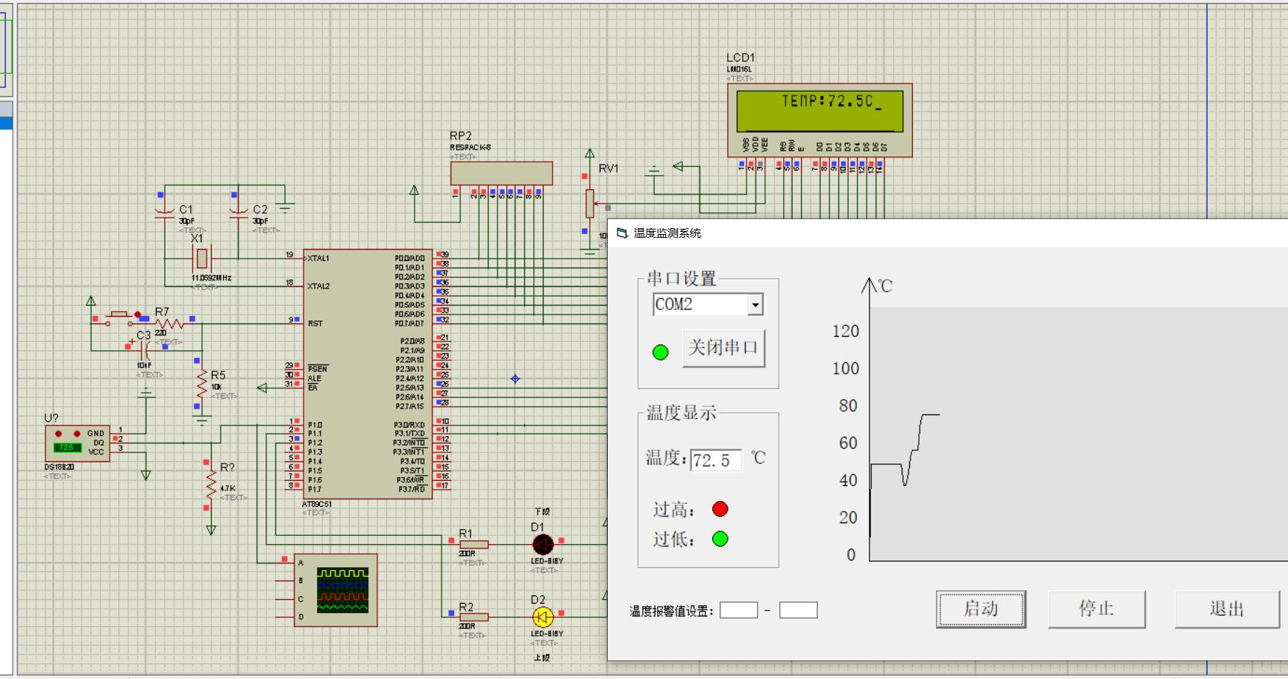The image size is (1288, 679).
Task: Click the 温度报警值设置 label
Action: [x=671, y=611]
